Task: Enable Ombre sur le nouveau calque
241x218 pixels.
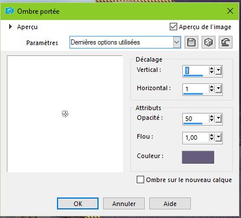Action: tap(140, 180)
